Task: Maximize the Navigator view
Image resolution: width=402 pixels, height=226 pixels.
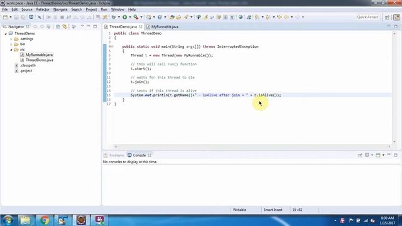Action: [x=95, y=26]
